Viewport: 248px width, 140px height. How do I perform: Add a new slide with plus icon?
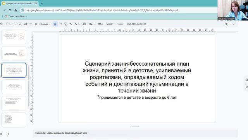(7, 24)
